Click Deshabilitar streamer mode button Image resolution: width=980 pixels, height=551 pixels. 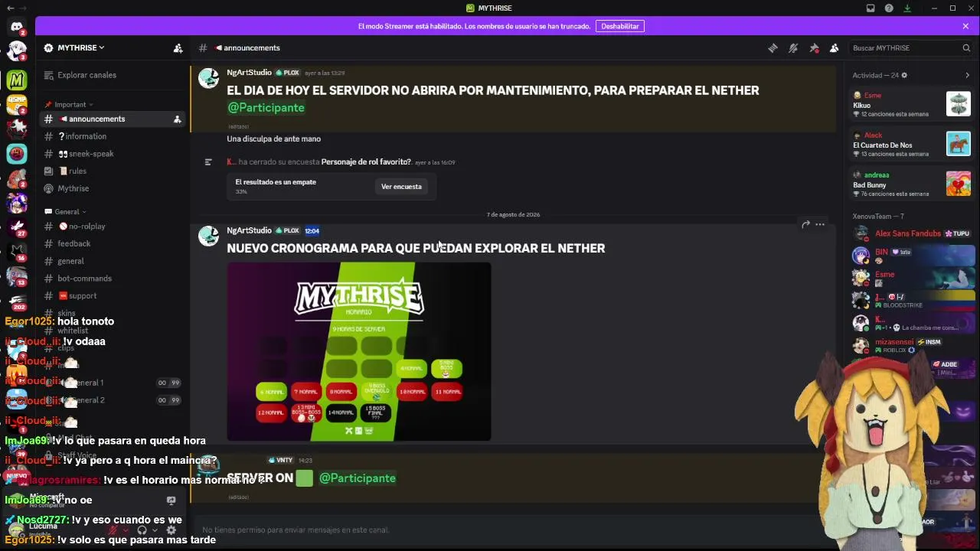pyautogui.click(x=620, y=26)
